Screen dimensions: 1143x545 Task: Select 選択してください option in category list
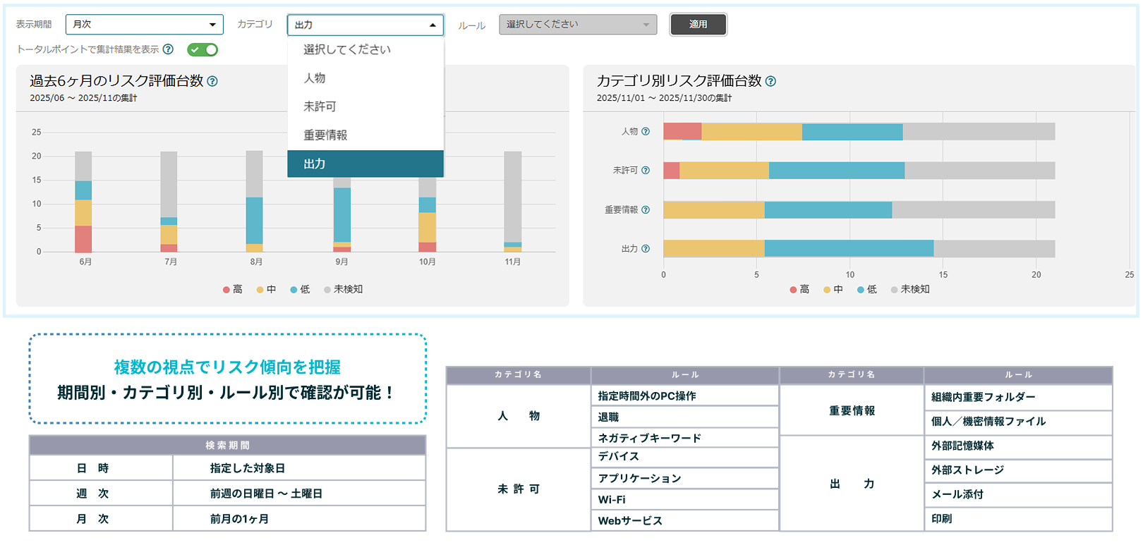coord(347,49)
